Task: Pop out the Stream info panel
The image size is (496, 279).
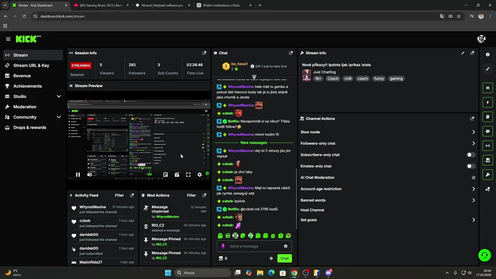Action: point(472,53)
